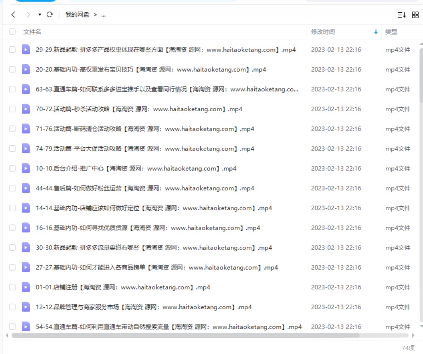Switch to grid view icon
Screen dimensions: 423x354
tap(415, 15)
